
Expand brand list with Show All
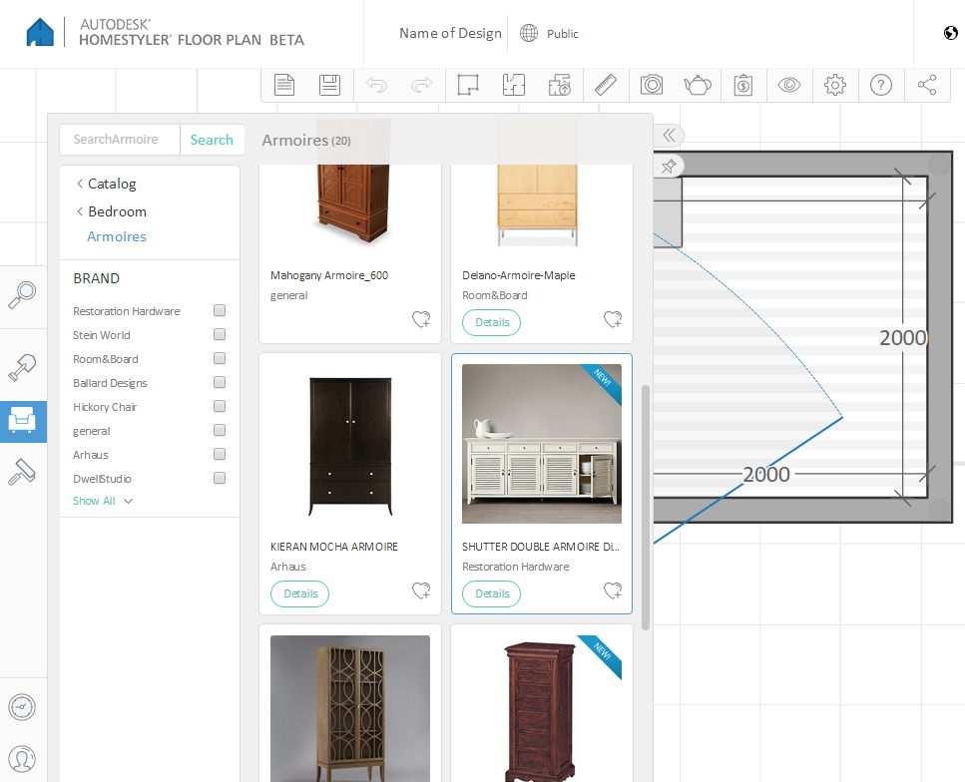102,501
